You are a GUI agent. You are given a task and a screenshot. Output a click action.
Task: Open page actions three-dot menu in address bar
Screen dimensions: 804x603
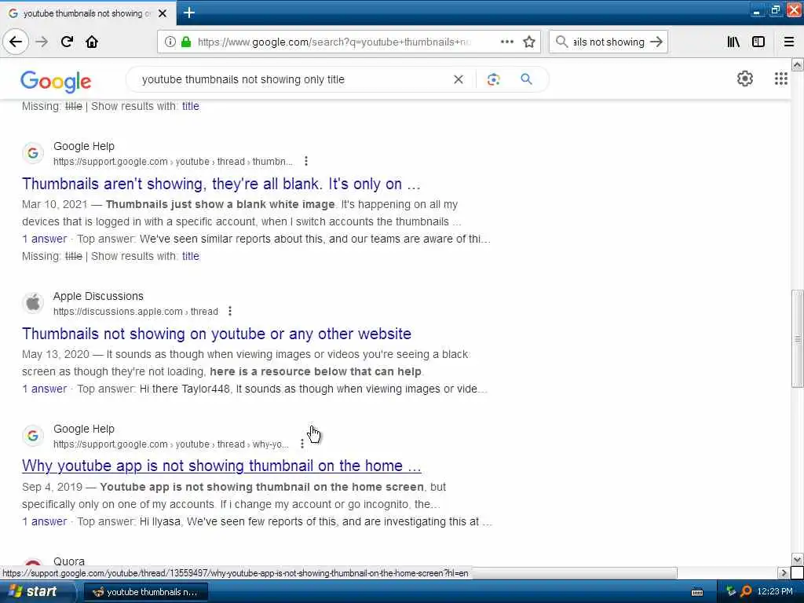point(507,42)
